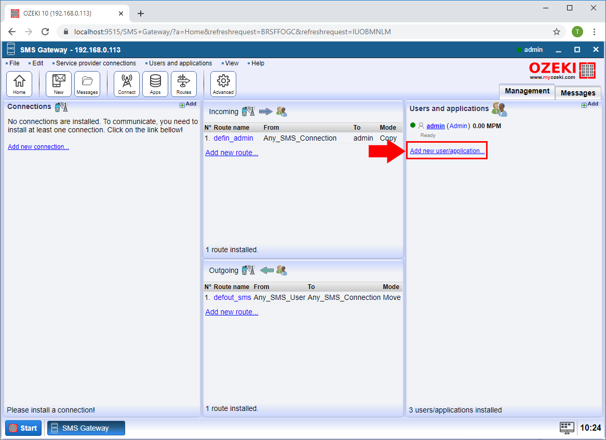The width and height of the screenshot is (606, 440).
Task: Open the Home toolbar button
Action: pyautogui.click(x=19, y=84)
